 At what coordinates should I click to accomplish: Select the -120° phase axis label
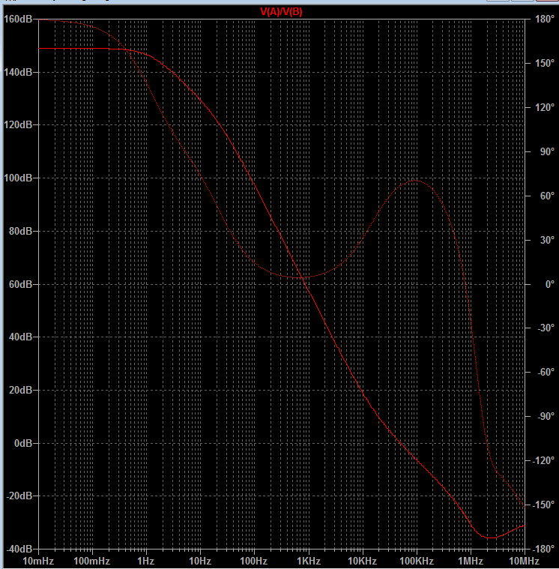point(543,460)
